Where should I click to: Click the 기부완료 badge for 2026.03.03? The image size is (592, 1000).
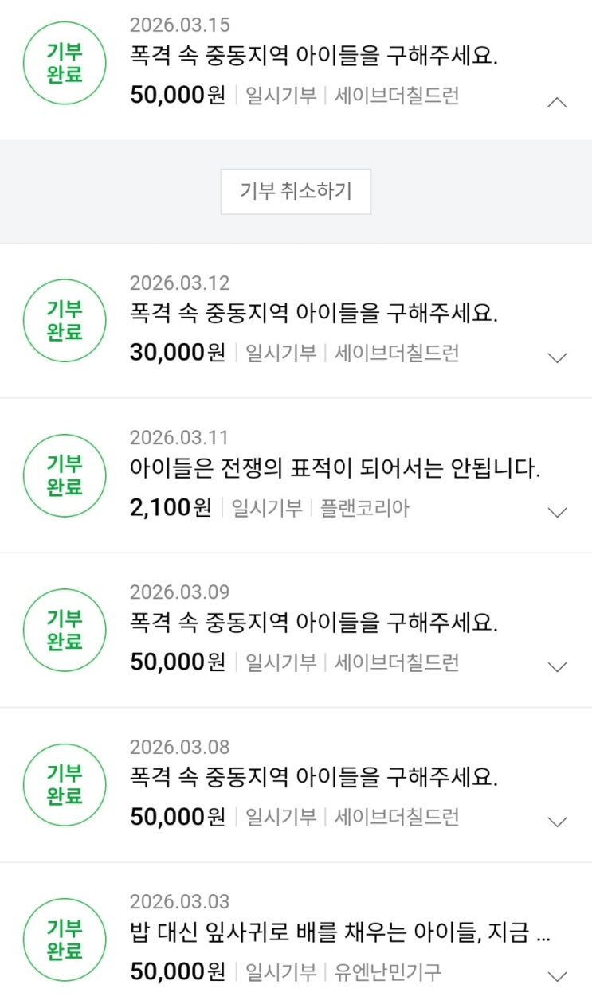coord(65,939)
